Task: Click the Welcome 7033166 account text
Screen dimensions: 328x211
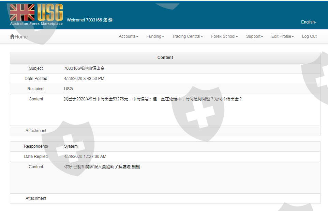Action: (x=89, y=20)
